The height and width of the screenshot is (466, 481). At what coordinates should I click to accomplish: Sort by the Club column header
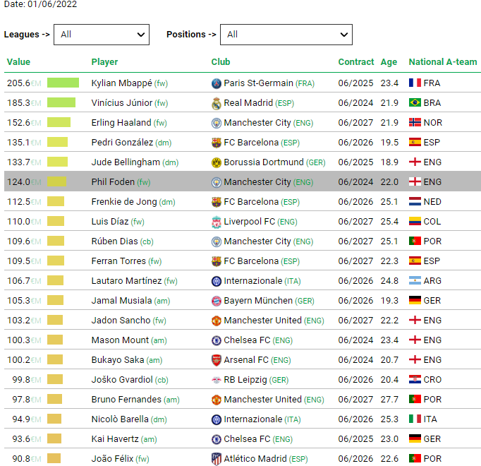coord(221,61)
